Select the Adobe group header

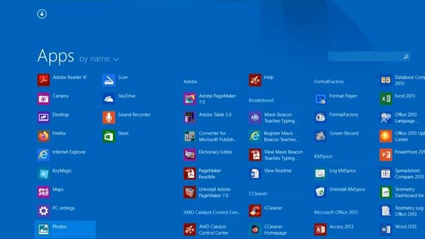point(191,82)
